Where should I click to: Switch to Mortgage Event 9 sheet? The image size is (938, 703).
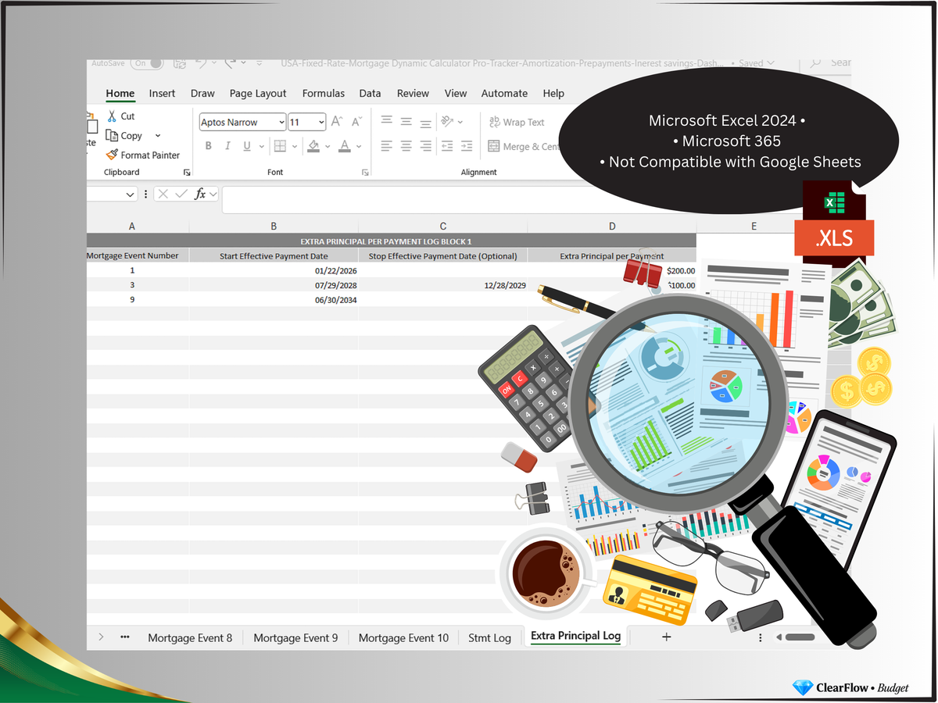(x=295, y=637)
